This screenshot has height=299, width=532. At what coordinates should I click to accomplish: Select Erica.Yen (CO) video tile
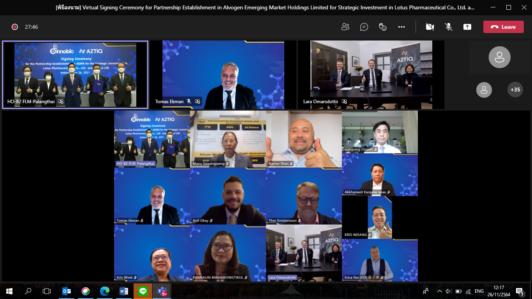pos(380,260)
